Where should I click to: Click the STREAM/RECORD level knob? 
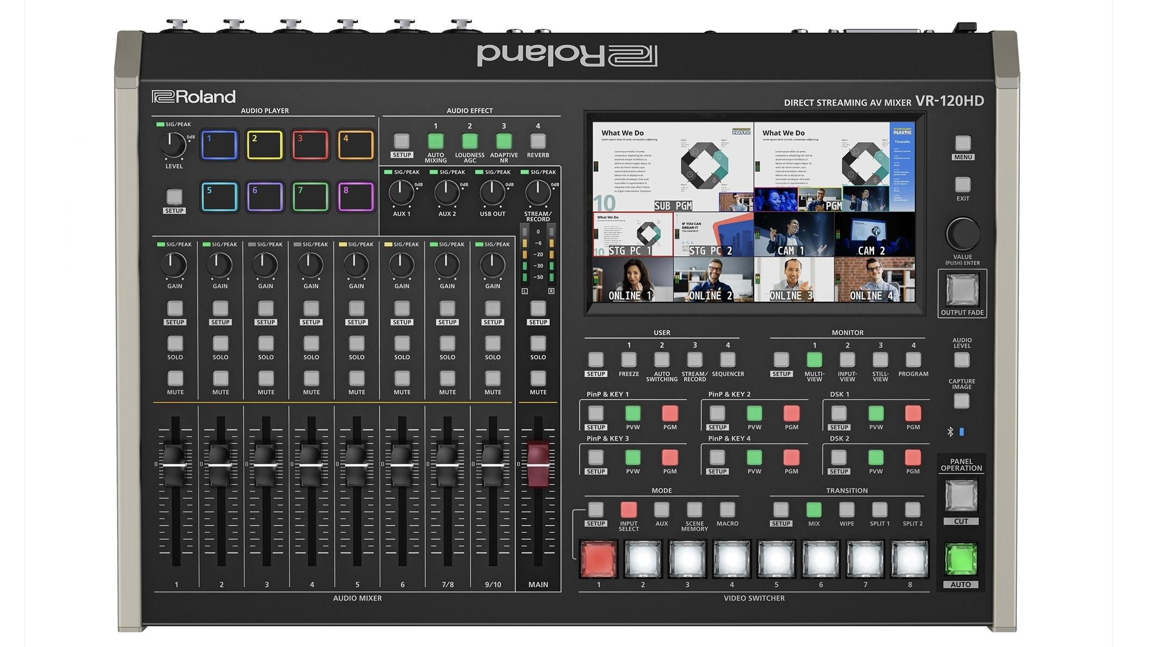coord(538,192)
